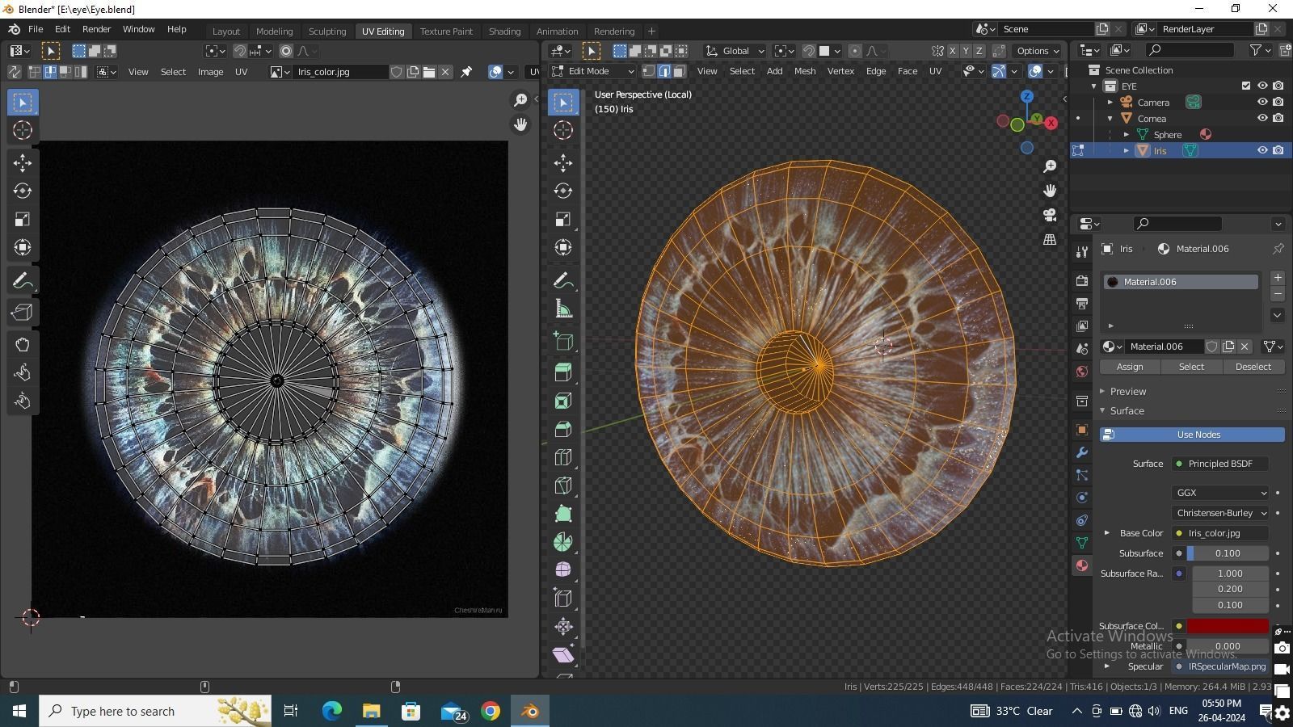This screenshot has width=1293, height=727.
Task: Select the Loop Cut tool
Action: click(563, 457)
